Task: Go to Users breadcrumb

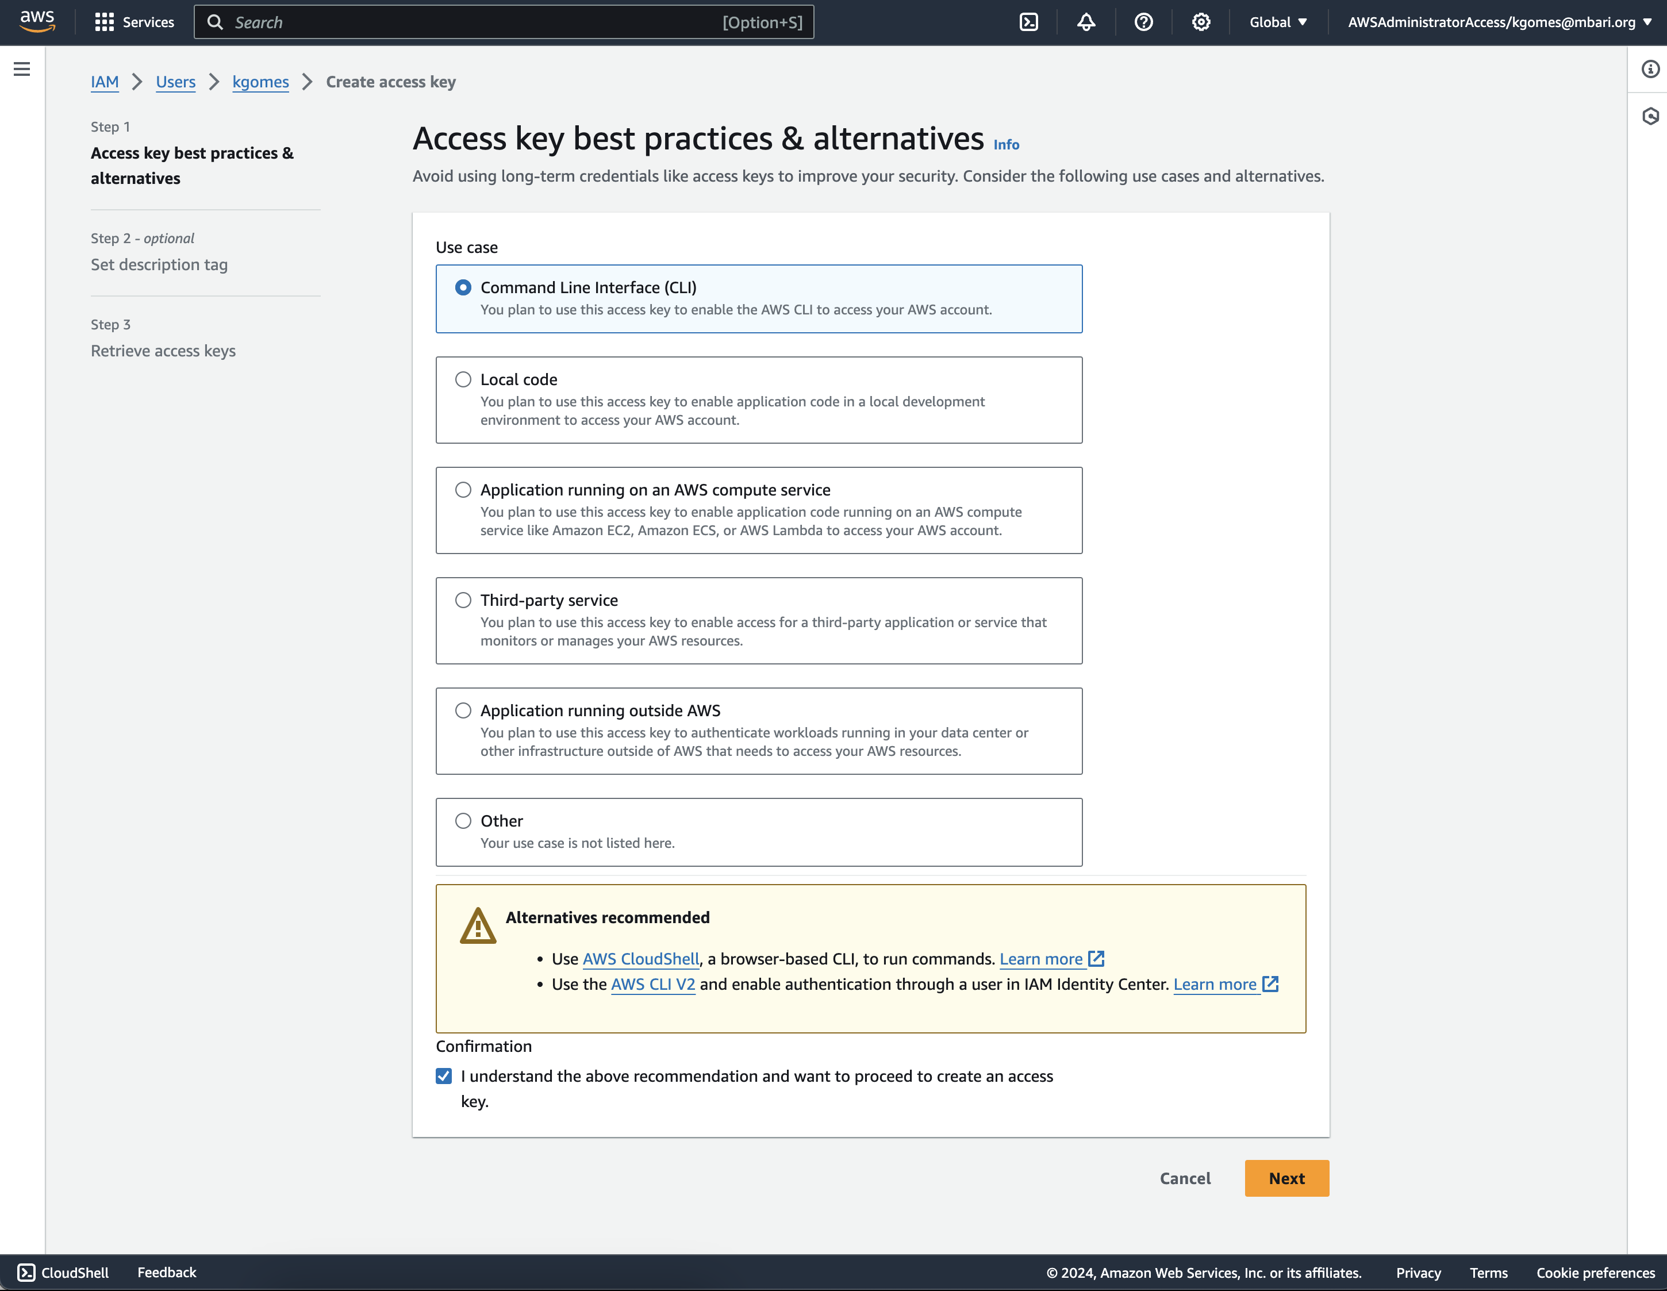Action: click(x=175, y=82)
